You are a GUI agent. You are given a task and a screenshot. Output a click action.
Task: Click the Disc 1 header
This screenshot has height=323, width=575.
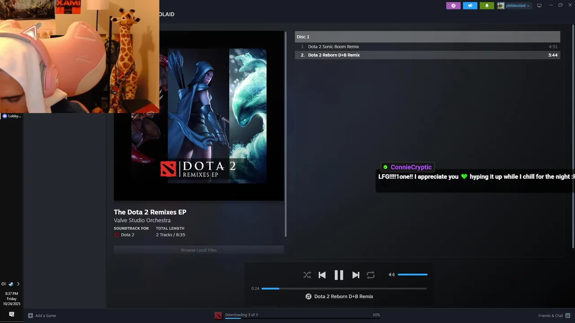pyautogui.click(x=427, y=37)
